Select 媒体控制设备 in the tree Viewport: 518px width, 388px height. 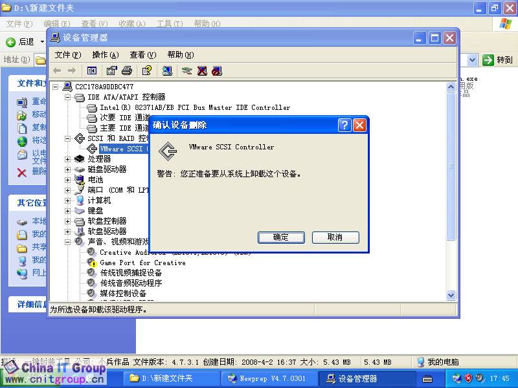click(123, 294)
